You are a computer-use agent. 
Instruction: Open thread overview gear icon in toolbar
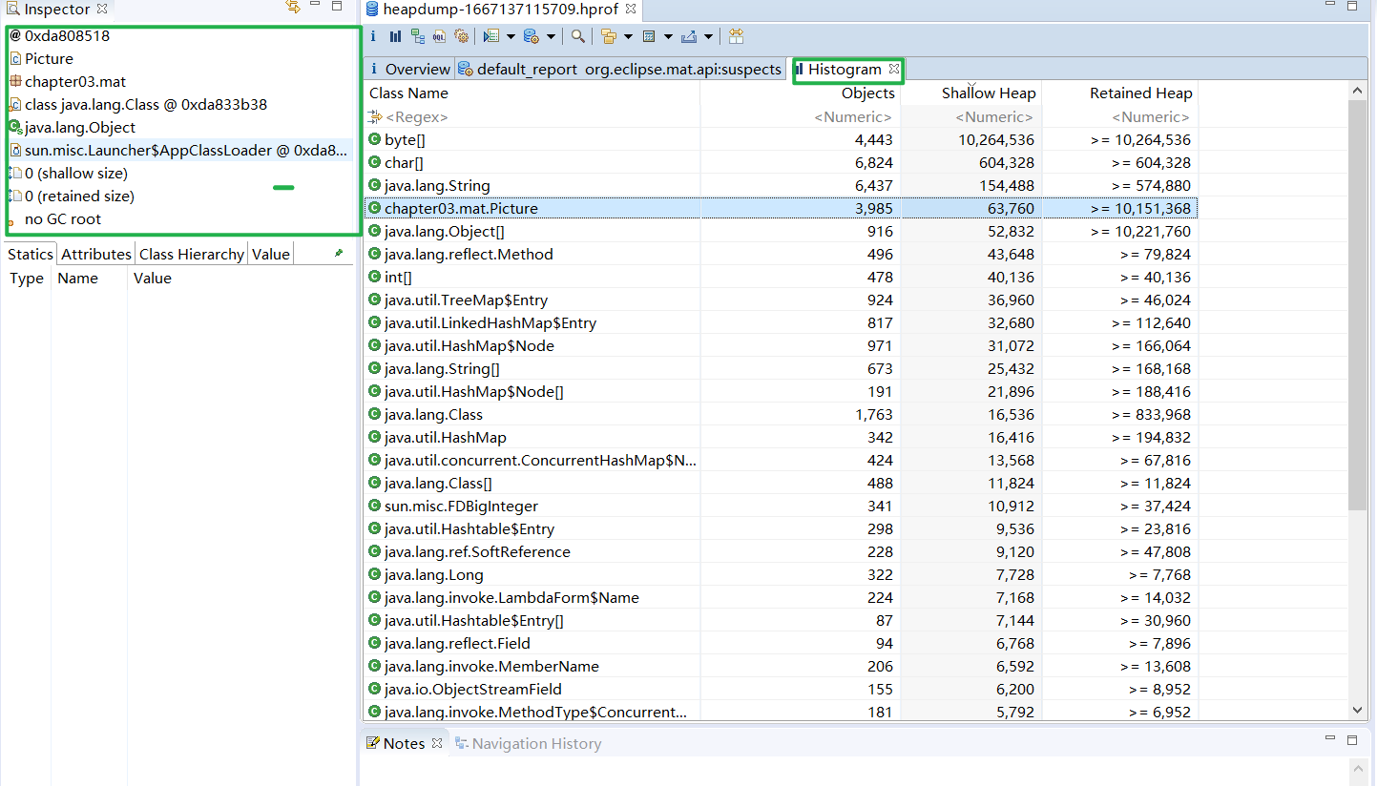[462, 36]
